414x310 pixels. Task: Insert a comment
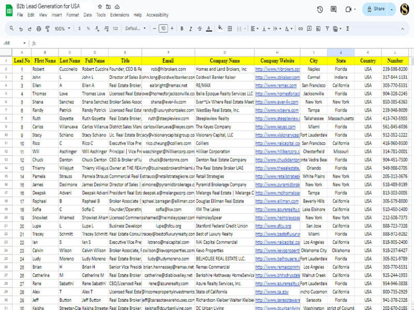pos(309,28)
